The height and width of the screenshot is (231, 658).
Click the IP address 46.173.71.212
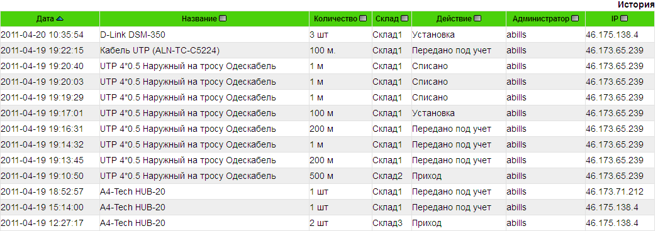[x=615, y=191]
